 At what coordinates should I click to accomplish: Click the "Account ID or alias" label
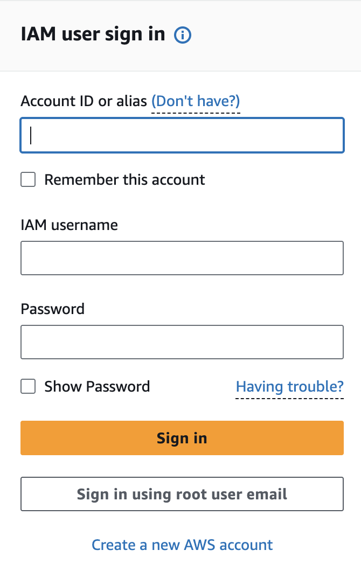(x=84, y=101)
